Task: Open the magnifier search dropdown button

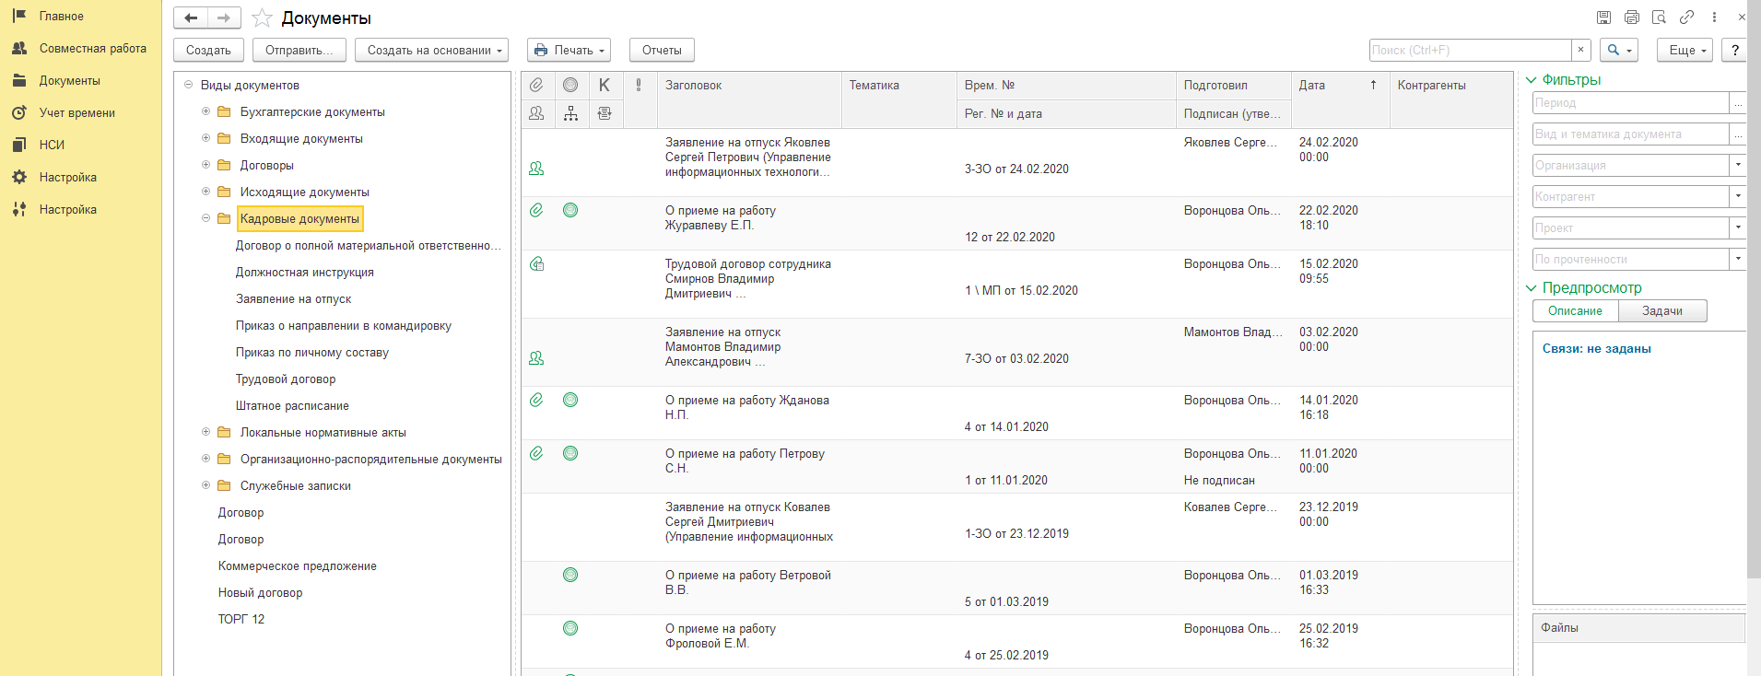Action: (1619, 50)
